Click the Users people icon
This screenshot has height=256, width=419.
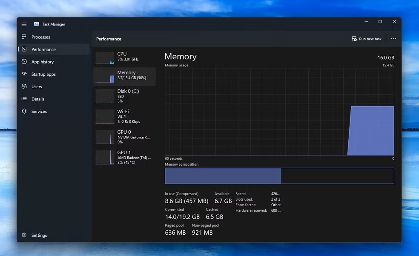point(24,86)
